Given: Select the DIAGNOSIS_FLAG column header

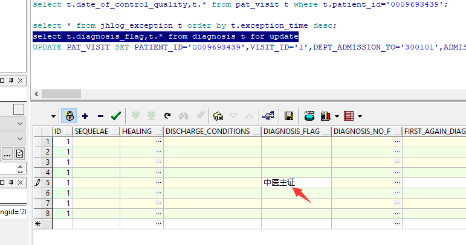Looking at the screenshot, I should [x=297, y=132].
